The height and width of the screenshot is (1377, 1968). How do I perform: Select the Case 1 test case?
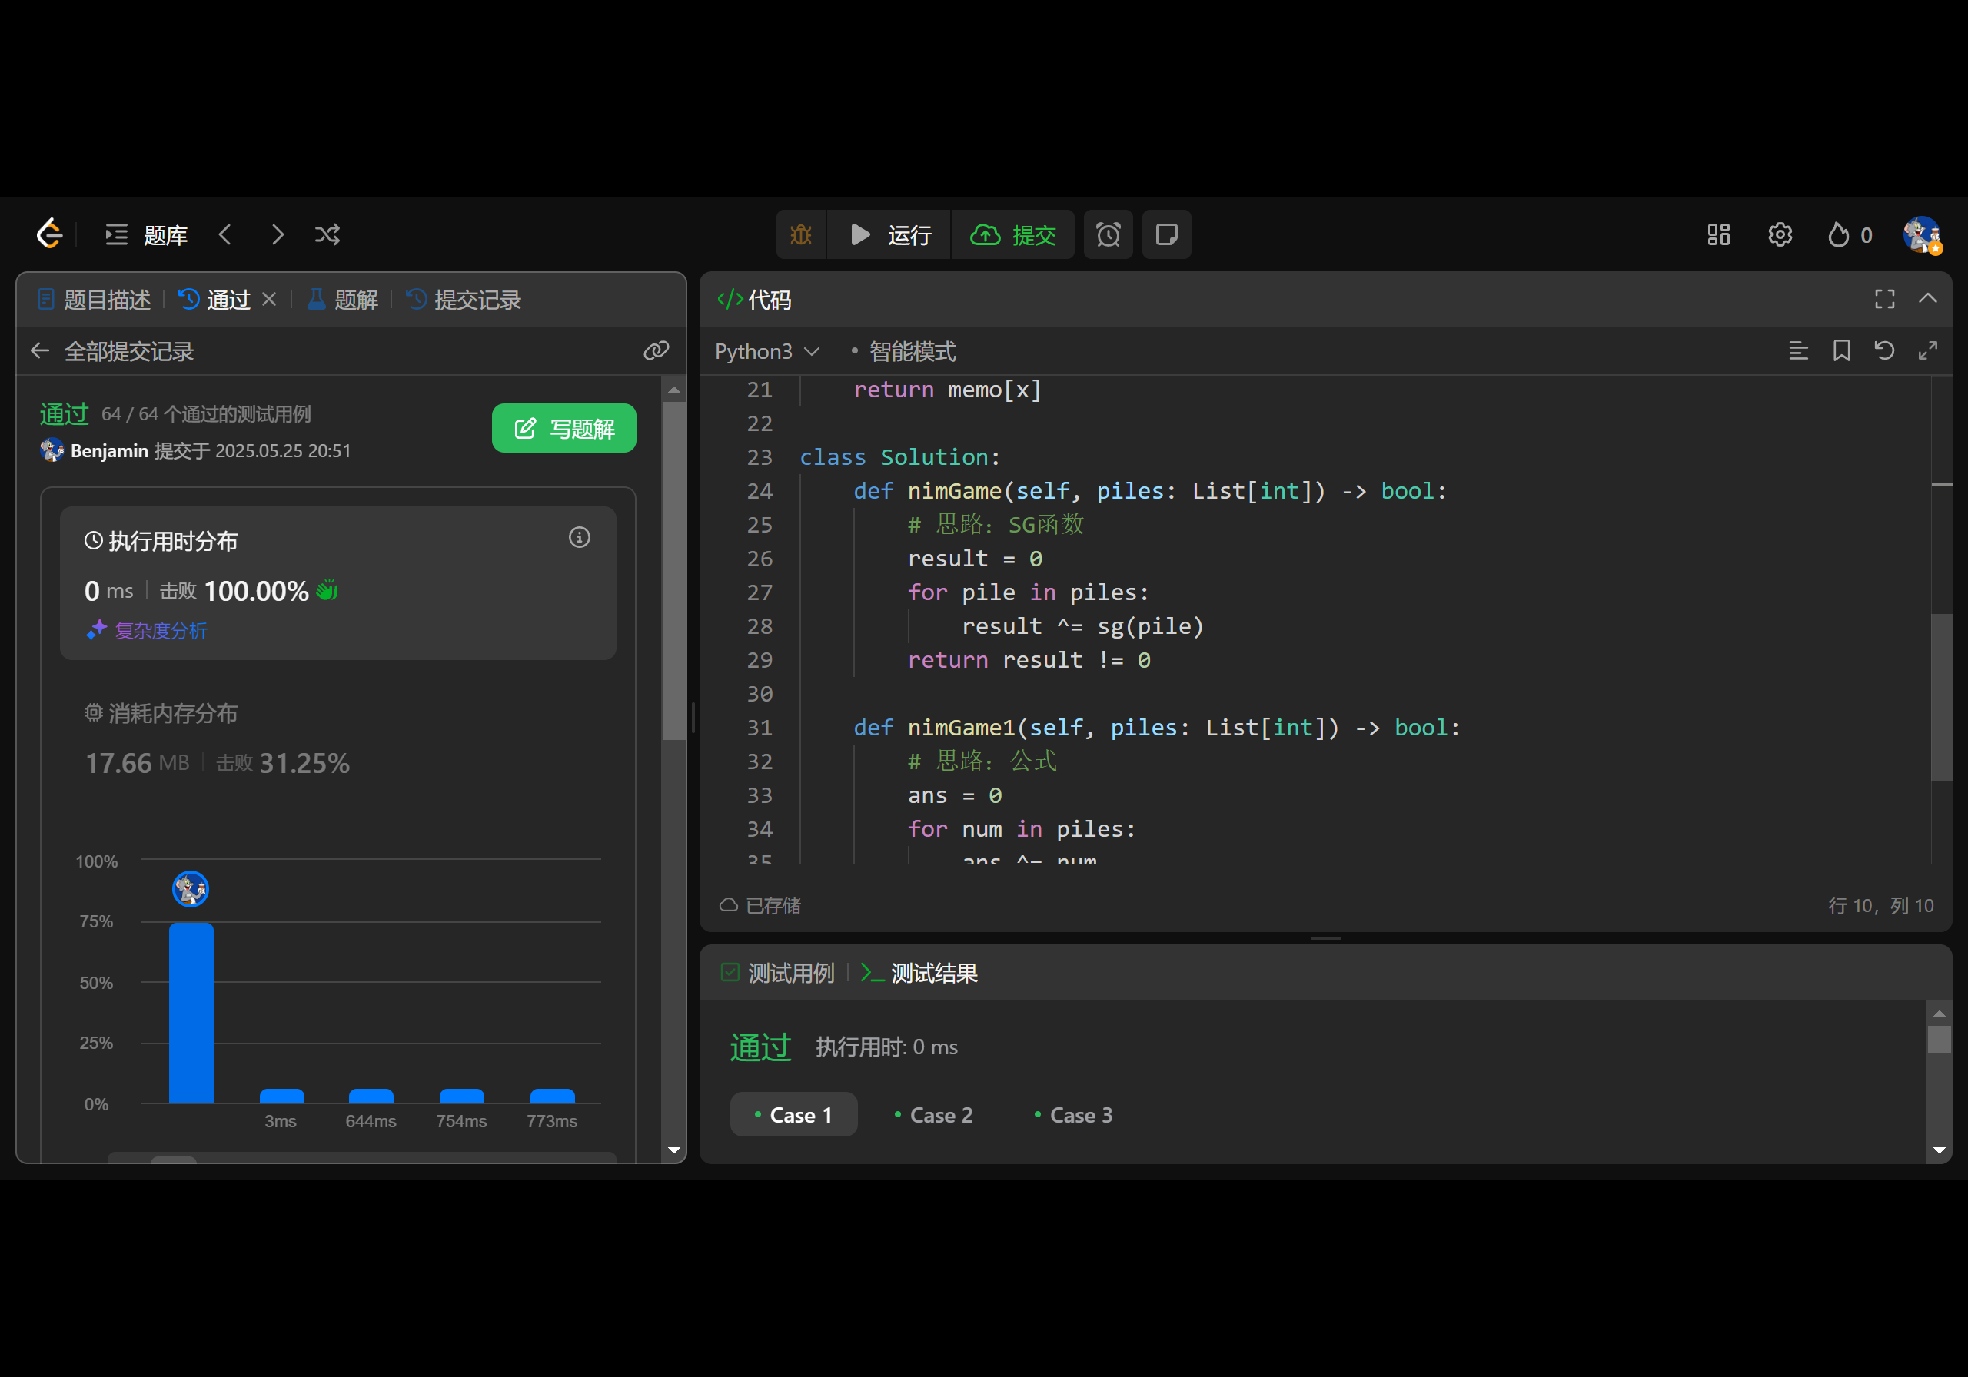pos(793,1115)
